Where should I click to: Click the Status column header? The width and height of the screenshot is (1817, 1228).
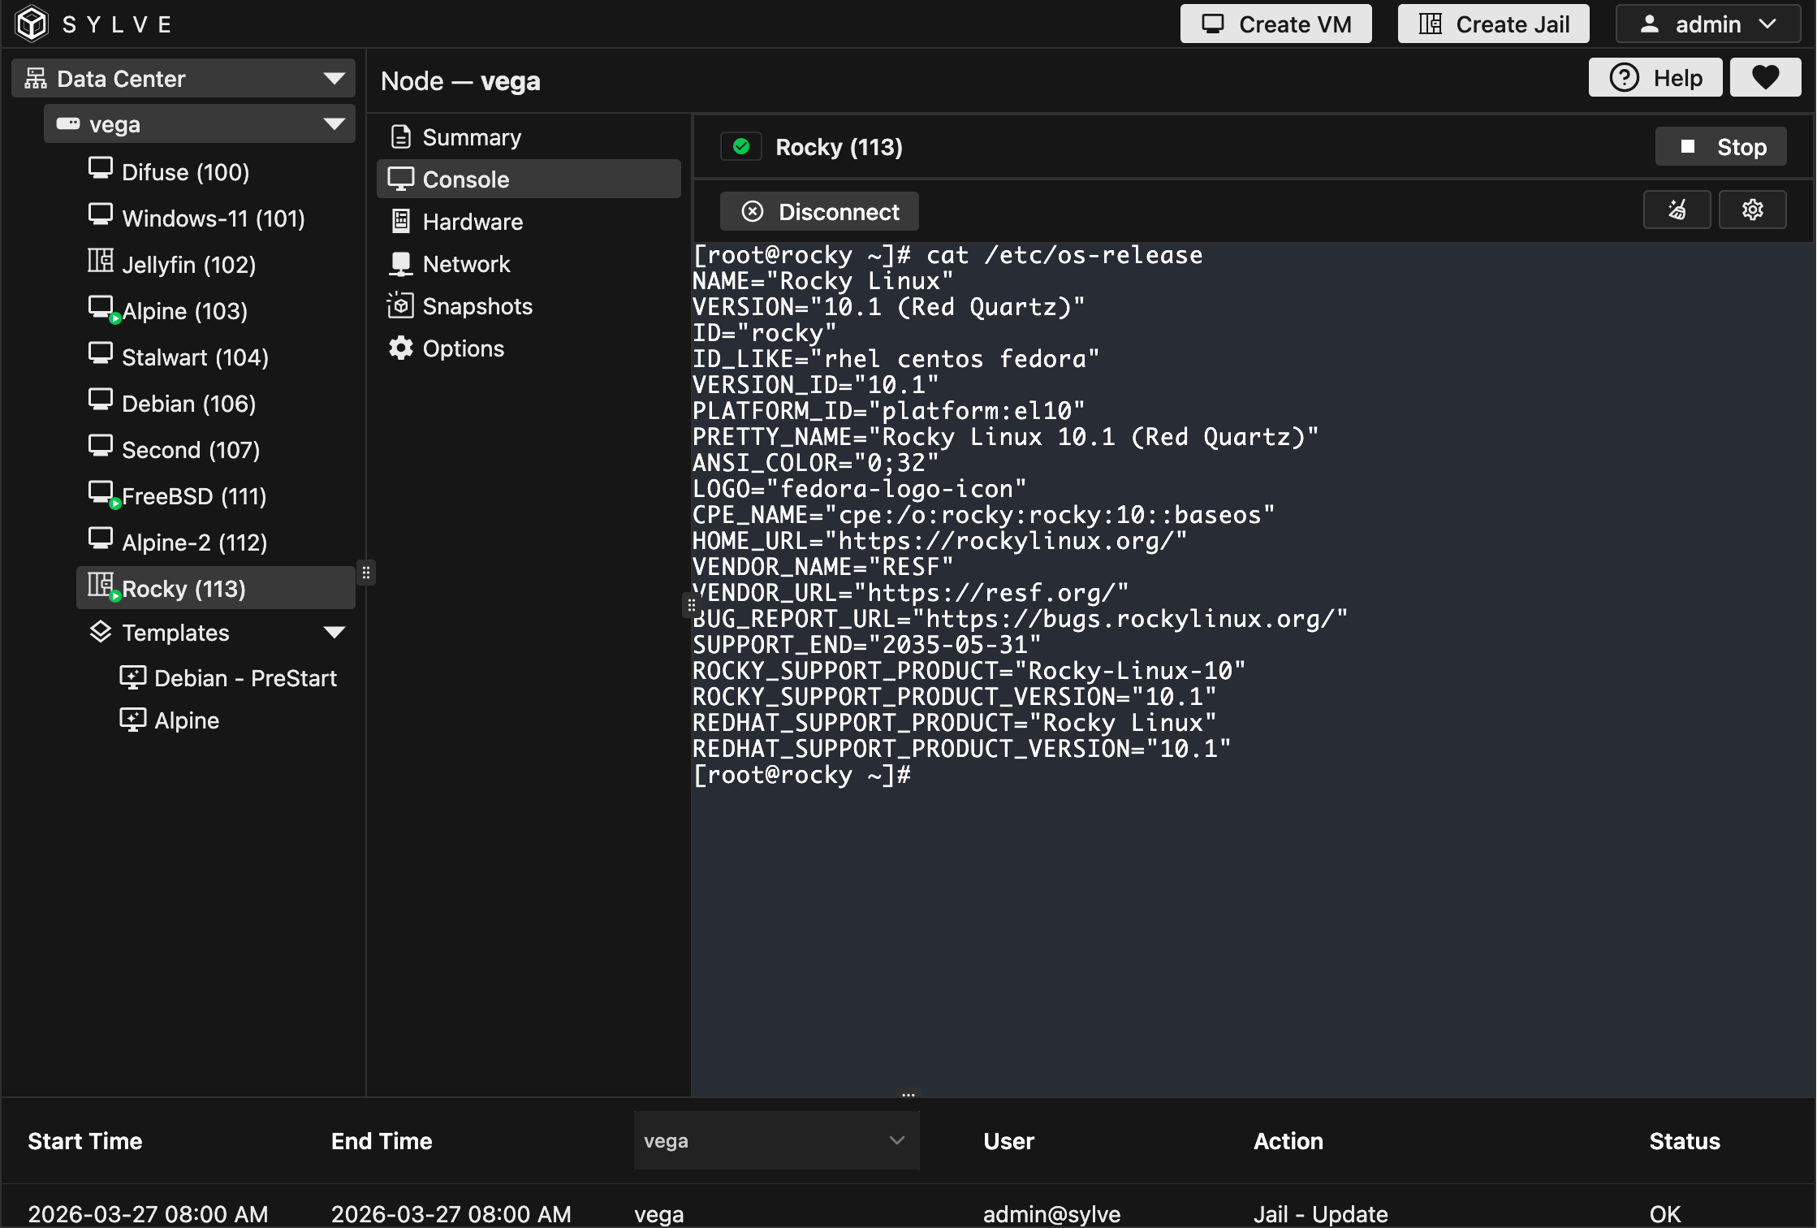click(x=1685, y=1140)
